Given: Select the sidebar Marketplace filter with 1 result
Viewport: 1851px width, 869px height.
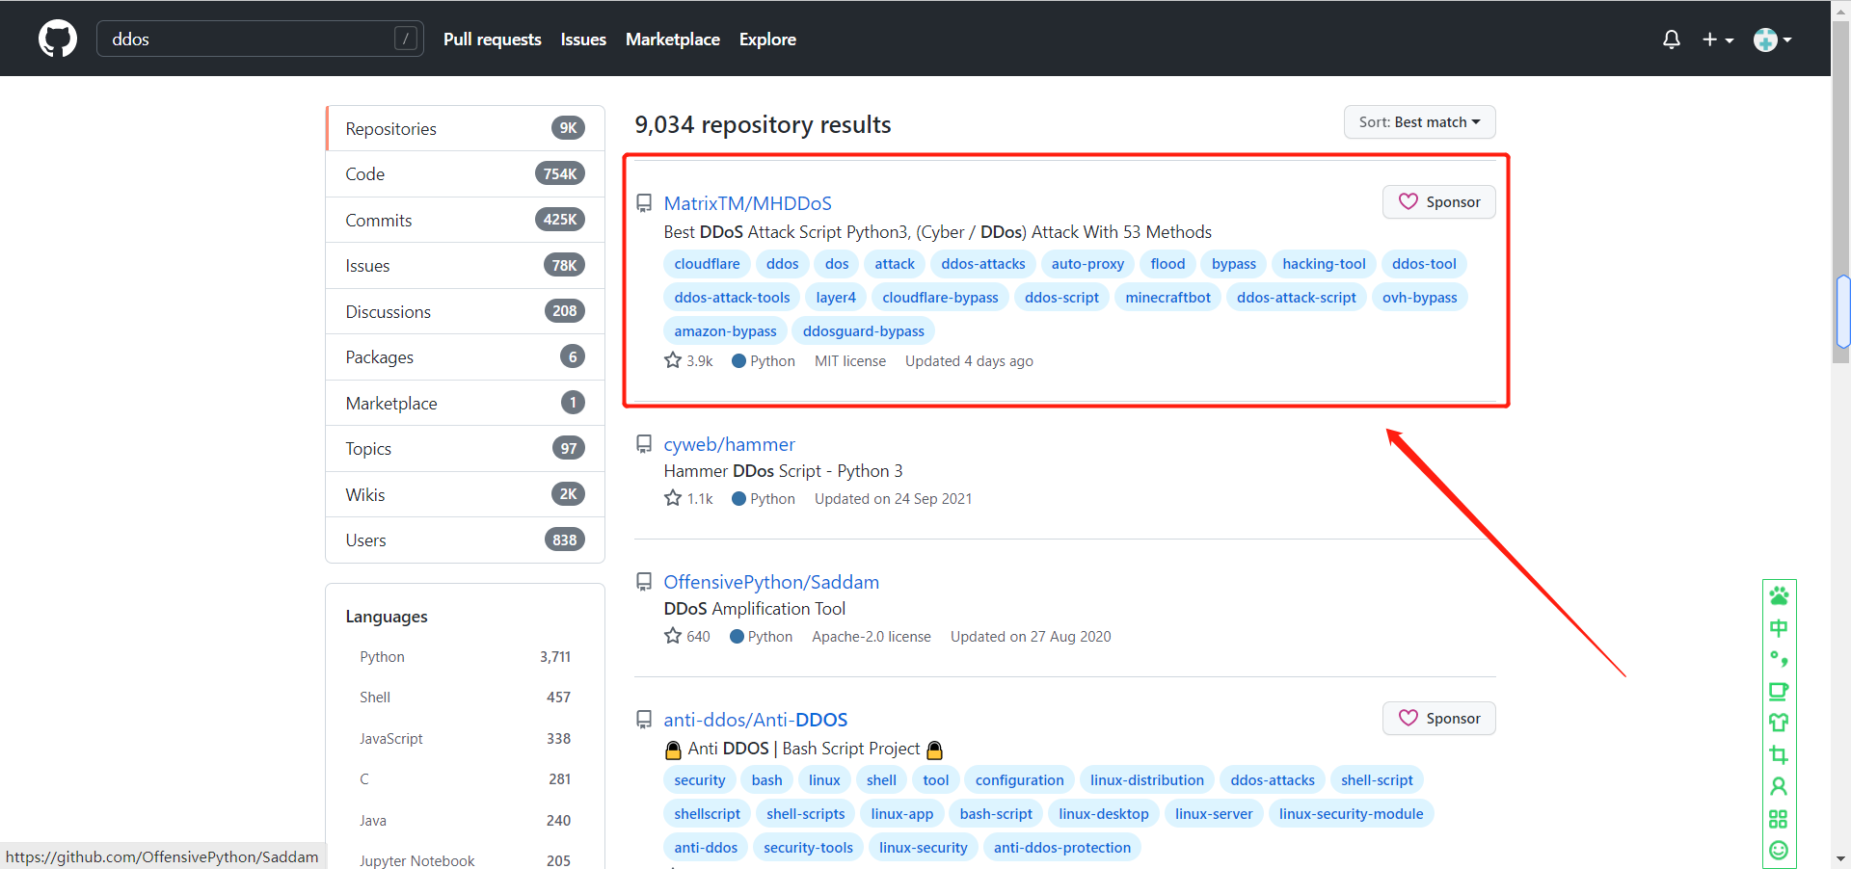Looking at the screenshot, I should point(466,403).
